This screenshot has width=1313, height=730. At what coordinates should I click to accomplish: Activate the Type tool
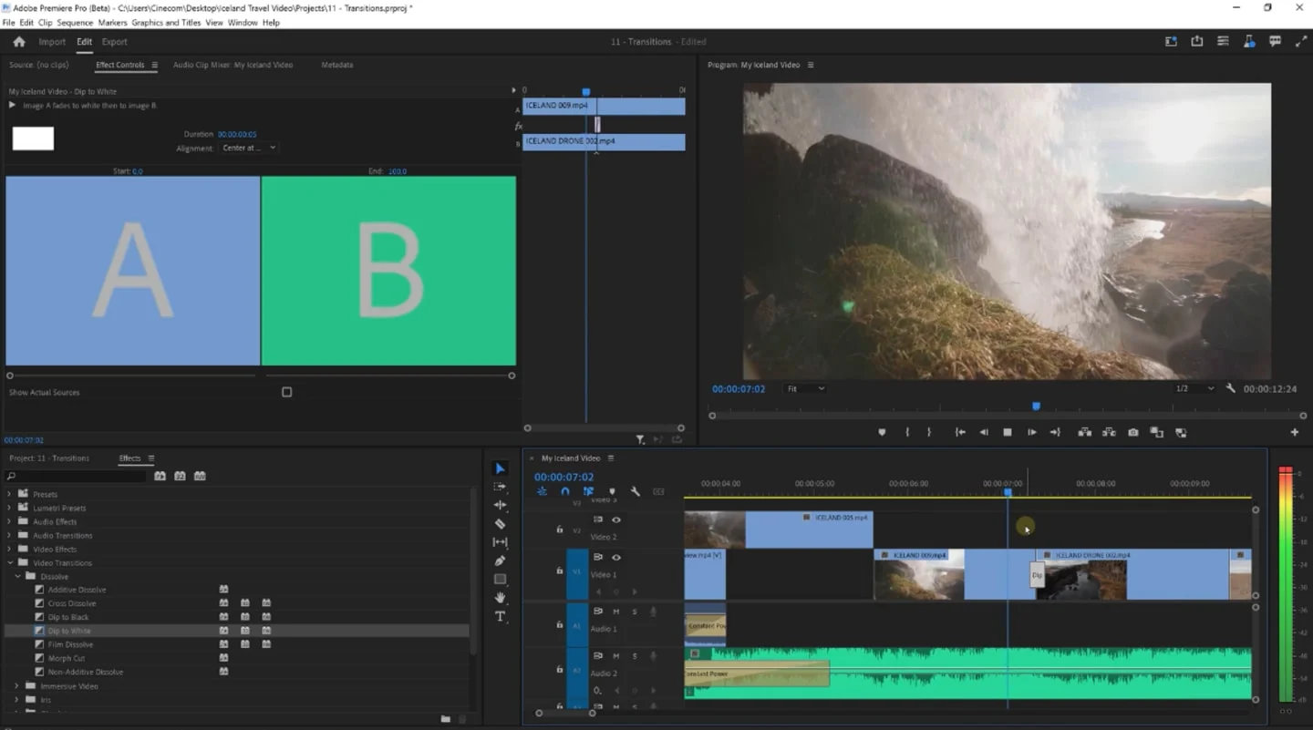pyautogui.click(x=500, y=617)
